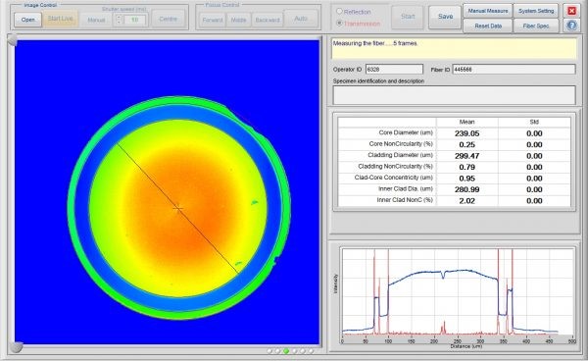Screen dimensions: 588x361
Task: Select the Transmission radio button
Action: click(339, 24)
